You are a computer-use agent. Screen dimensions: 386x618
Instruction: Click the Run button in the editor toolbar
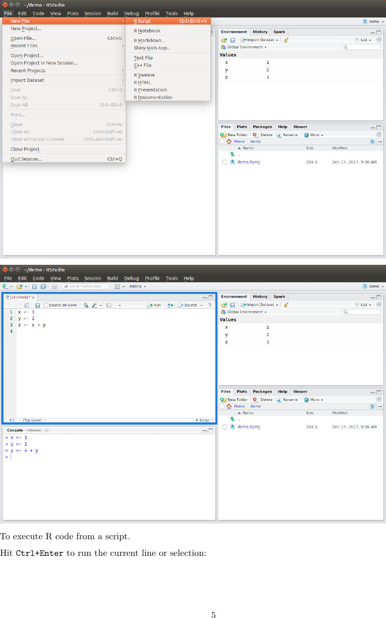click(154, 305)
